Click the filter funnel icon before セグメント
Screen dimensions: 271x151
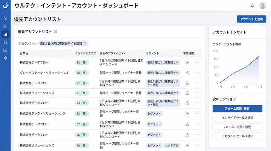19,44
